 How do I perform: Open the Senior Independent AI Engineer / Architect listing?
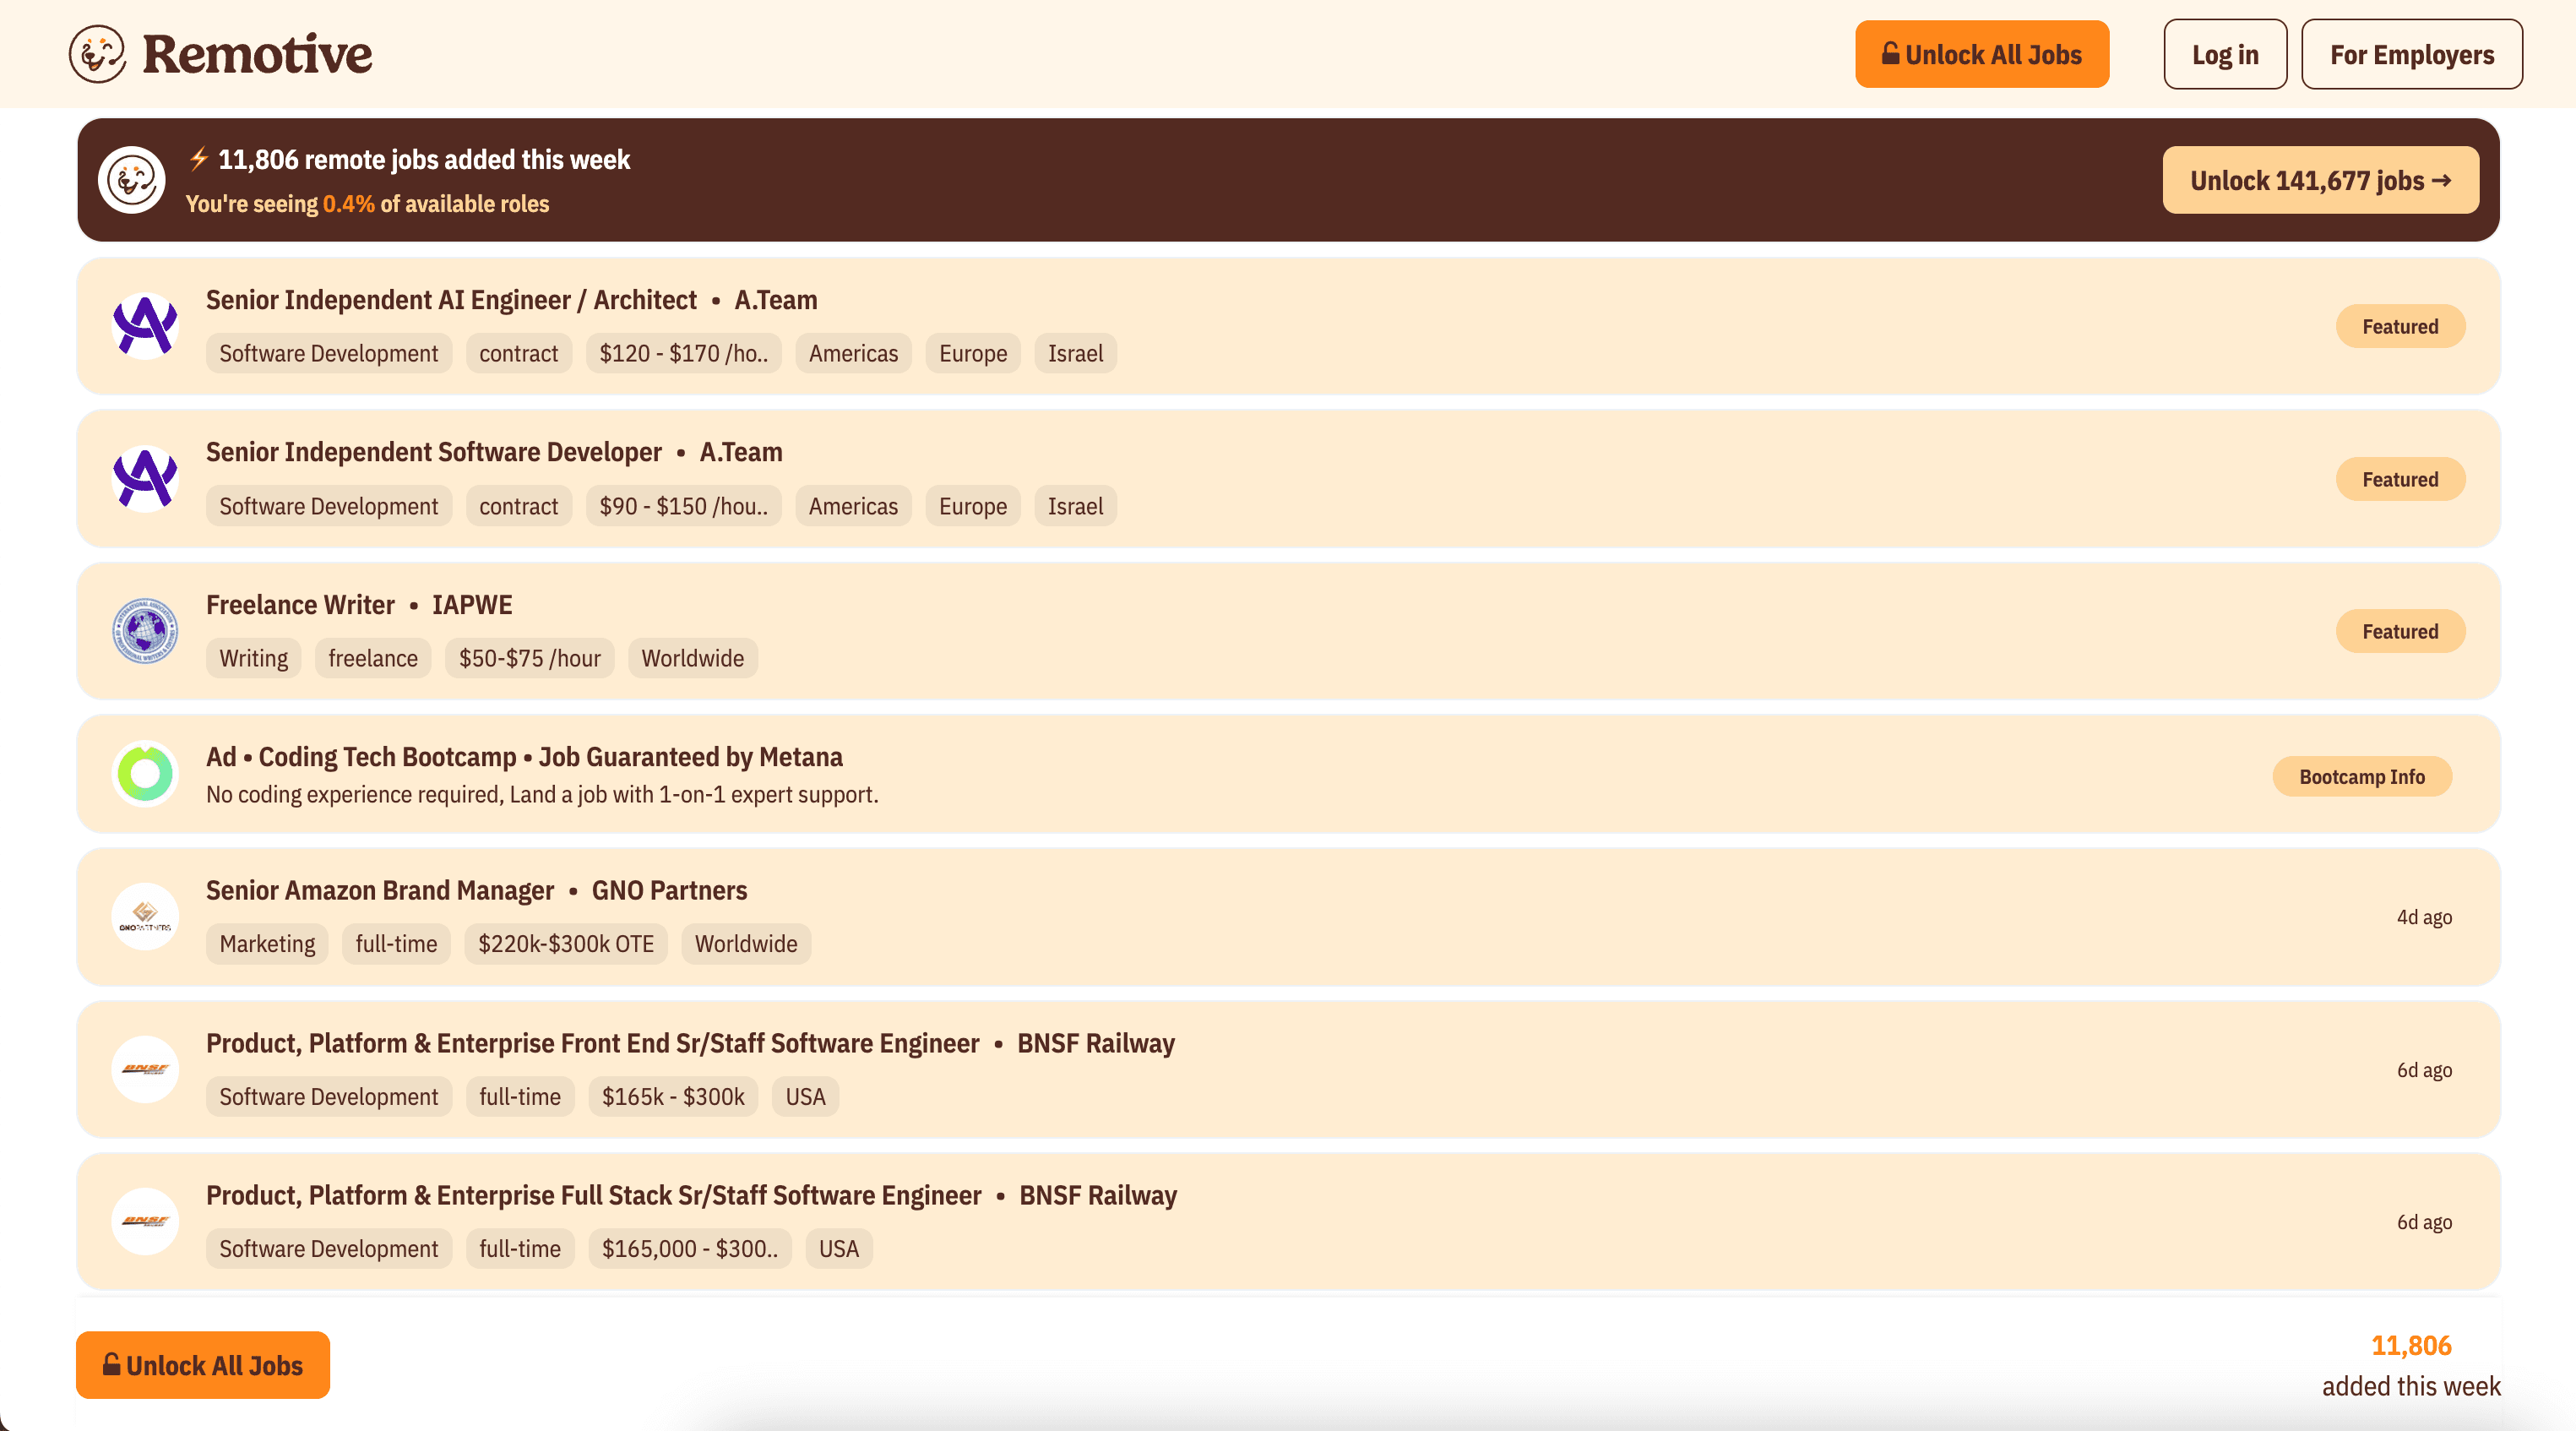point(451,299)
